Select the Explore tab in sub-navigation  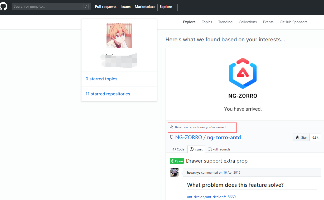pos(189,22)
